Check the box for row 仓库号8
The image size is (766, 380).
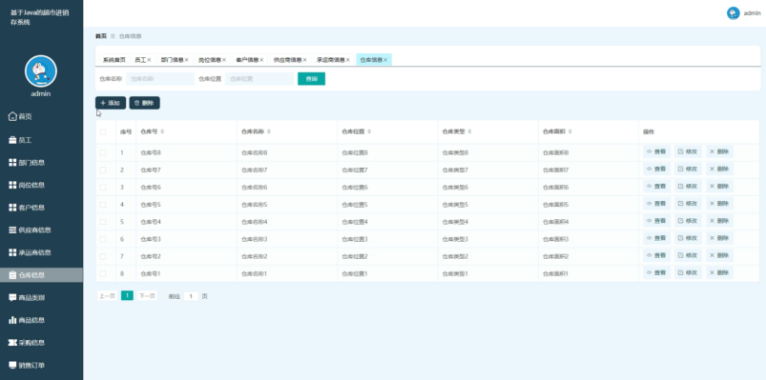pos(103,152)
